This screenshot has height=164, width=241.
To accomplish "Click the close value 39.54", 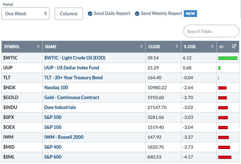I will [153, 58].
